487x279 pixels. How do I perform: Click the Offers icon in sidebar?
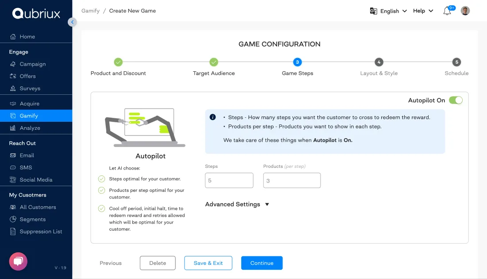[13, 76]
